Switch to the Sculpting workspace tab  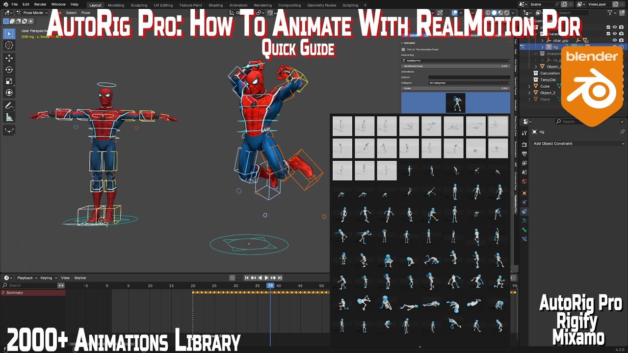coord(139,5)
